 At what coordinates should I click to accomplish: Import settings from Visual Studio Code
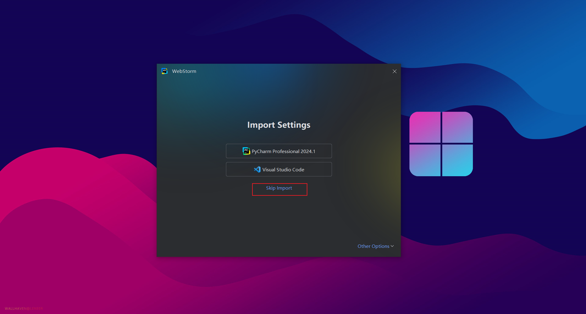[x=279, y=169]
